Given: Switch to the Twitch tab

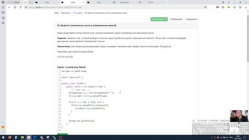Looking at the screenshot, I should [150, 2].
